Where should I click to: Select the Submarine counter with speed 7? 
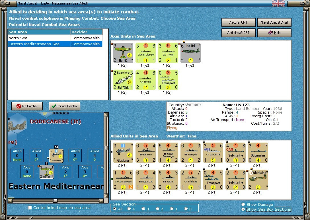coord(258,153)
